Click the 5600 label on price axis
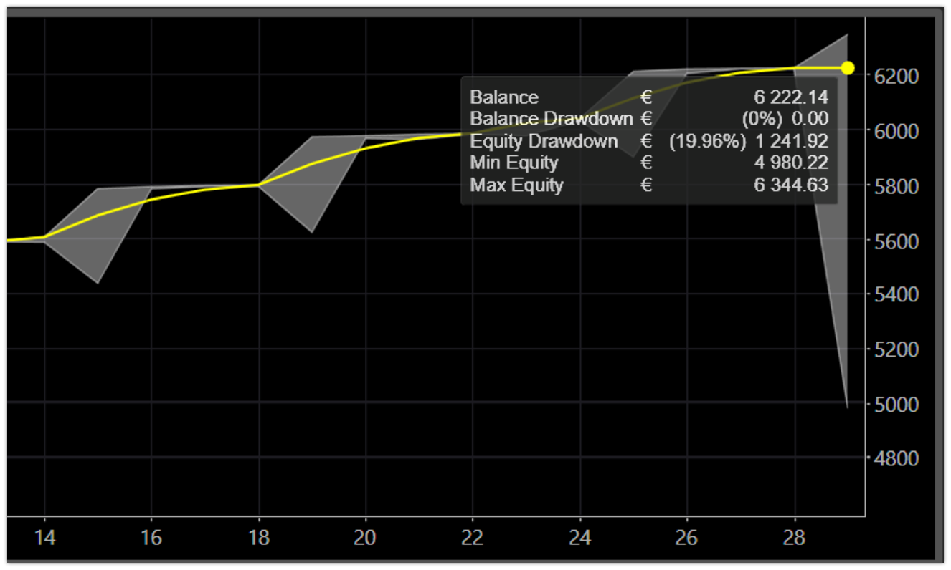The height and width of the screenshot is (570, 951). click(896, 241)
